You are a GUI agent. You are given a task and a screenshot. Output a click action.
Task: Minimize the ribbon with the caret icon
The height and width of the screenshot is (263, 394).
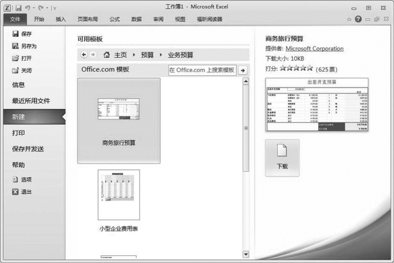click(x=349, y=19)
